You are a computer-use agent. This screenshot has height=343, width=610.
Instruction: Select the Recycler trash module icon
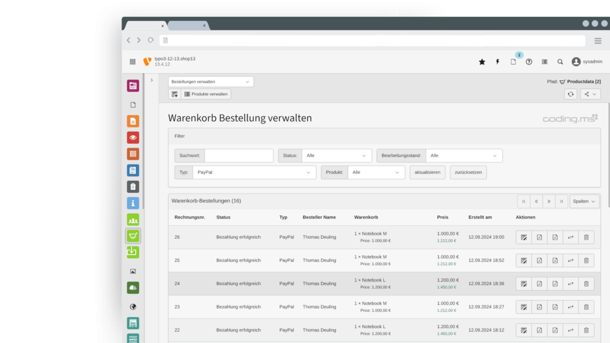132,186
